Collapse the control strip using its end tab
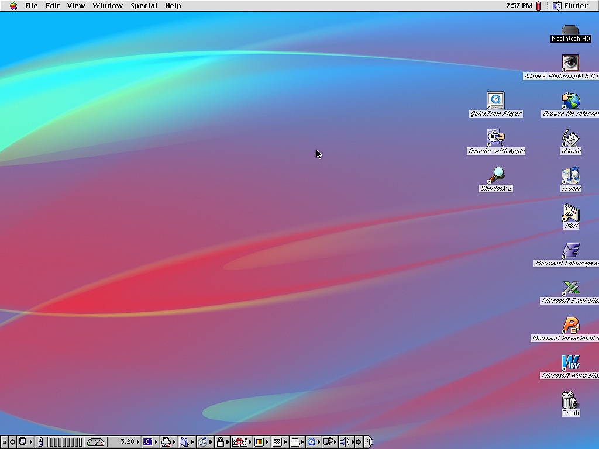Image resolution: width=599 pixels, height=449 pixels. [368, 442]
